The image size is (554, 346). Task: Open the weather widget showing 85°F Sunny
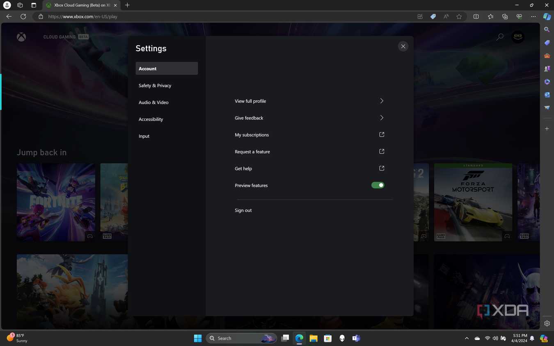tap(17, 338)
